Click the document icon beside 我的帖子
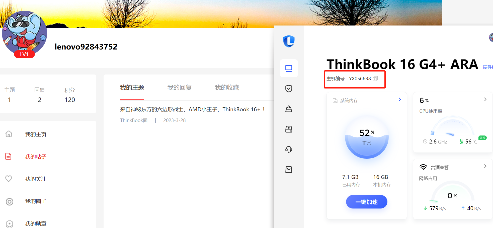Screen dimensions: 493x228 (x=8, y=156)
